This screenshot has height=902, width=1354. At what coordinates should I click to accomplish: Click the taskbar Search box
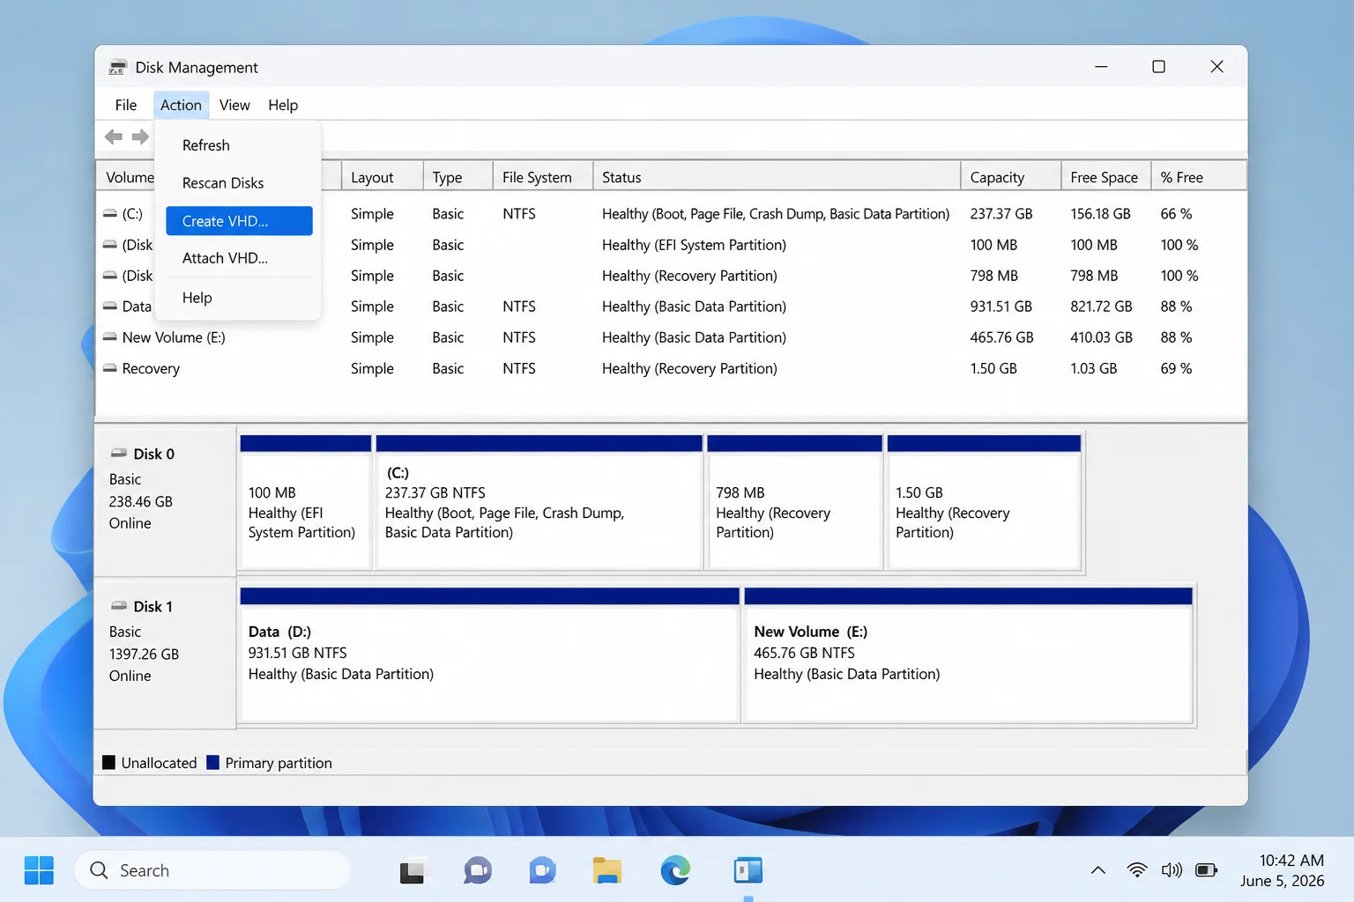tap(212, 870)
